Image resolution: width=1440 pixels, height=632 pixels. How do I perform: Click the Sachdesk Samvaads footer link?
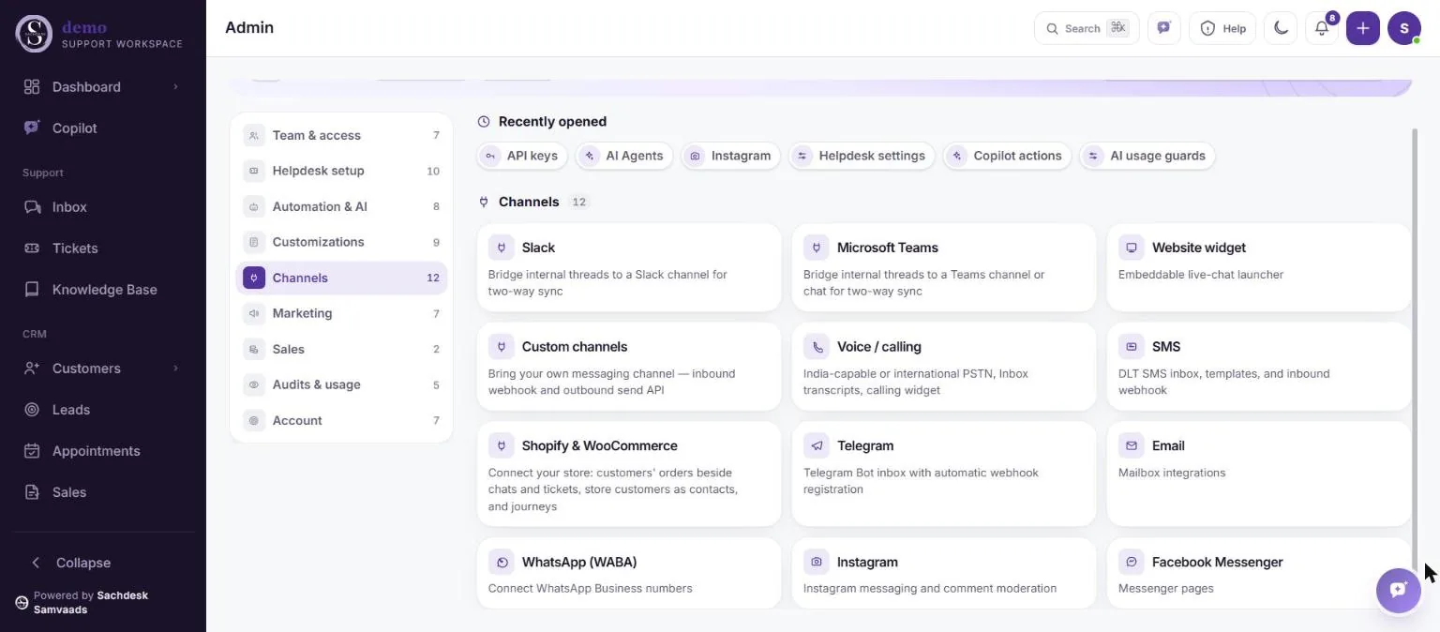click(91, 602)
